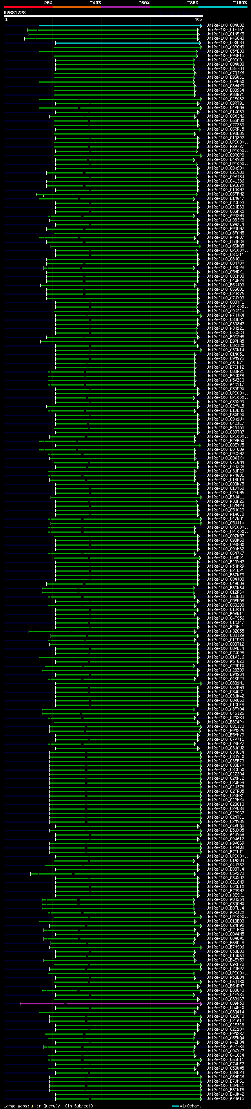Select the UniRef100_Q3SI29 label
251x1109 pixels.
click(x=225, y=635)
